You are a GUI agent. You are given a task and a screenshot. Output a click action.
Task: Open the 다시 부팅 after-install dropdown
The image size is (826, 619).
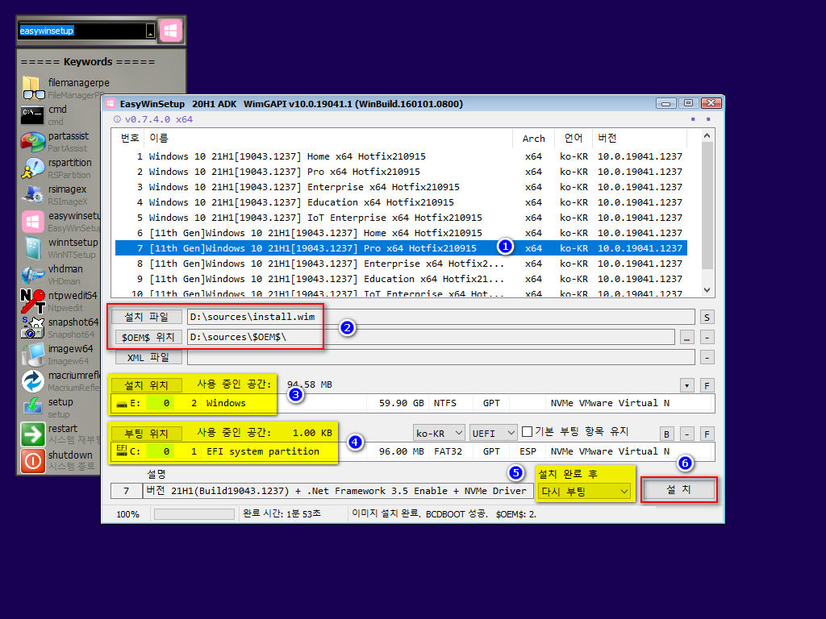pos(585,492)
